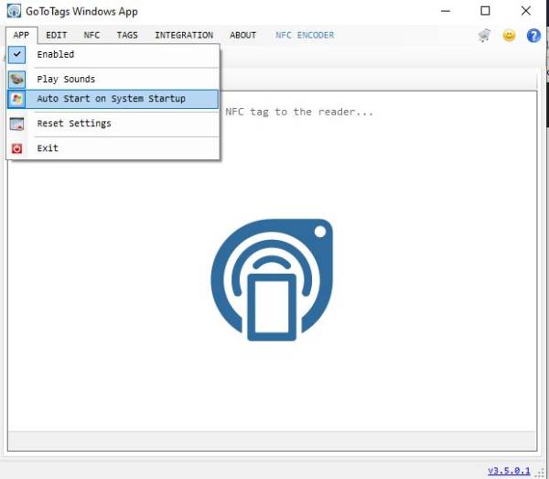
Task: Expand the NFC menu
Action: [91, 36]
